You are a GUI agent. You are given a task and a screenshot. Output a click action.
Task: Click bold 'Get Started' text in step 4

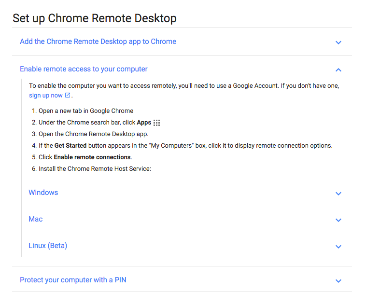point(70,146)
